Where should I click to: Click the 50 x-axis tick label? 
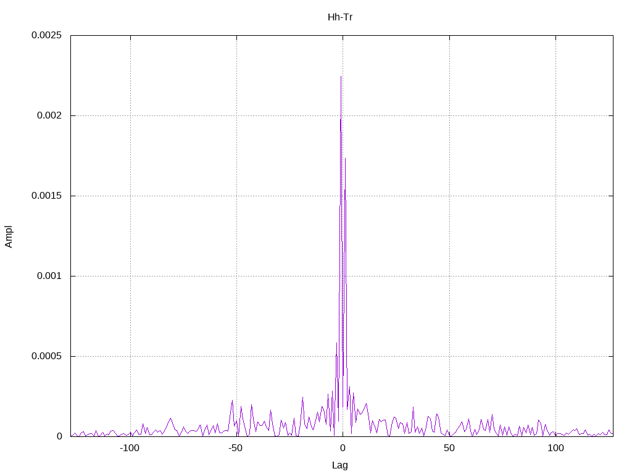(449, 448)
